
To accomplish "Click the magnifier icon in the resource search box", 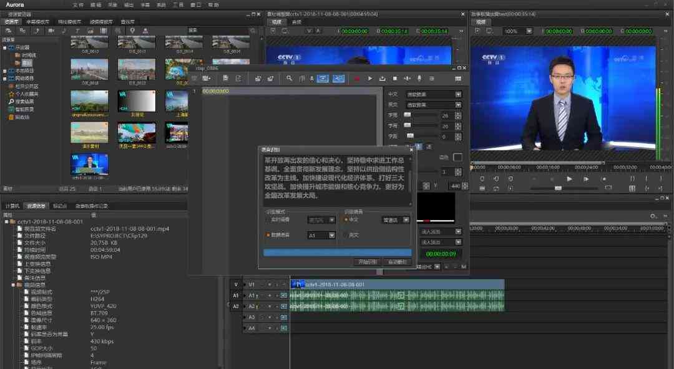I will 253,31.
